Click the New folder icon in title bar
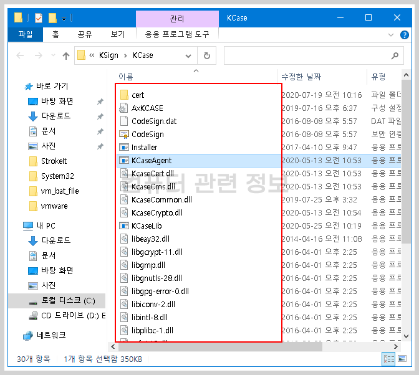 point(52,18)
